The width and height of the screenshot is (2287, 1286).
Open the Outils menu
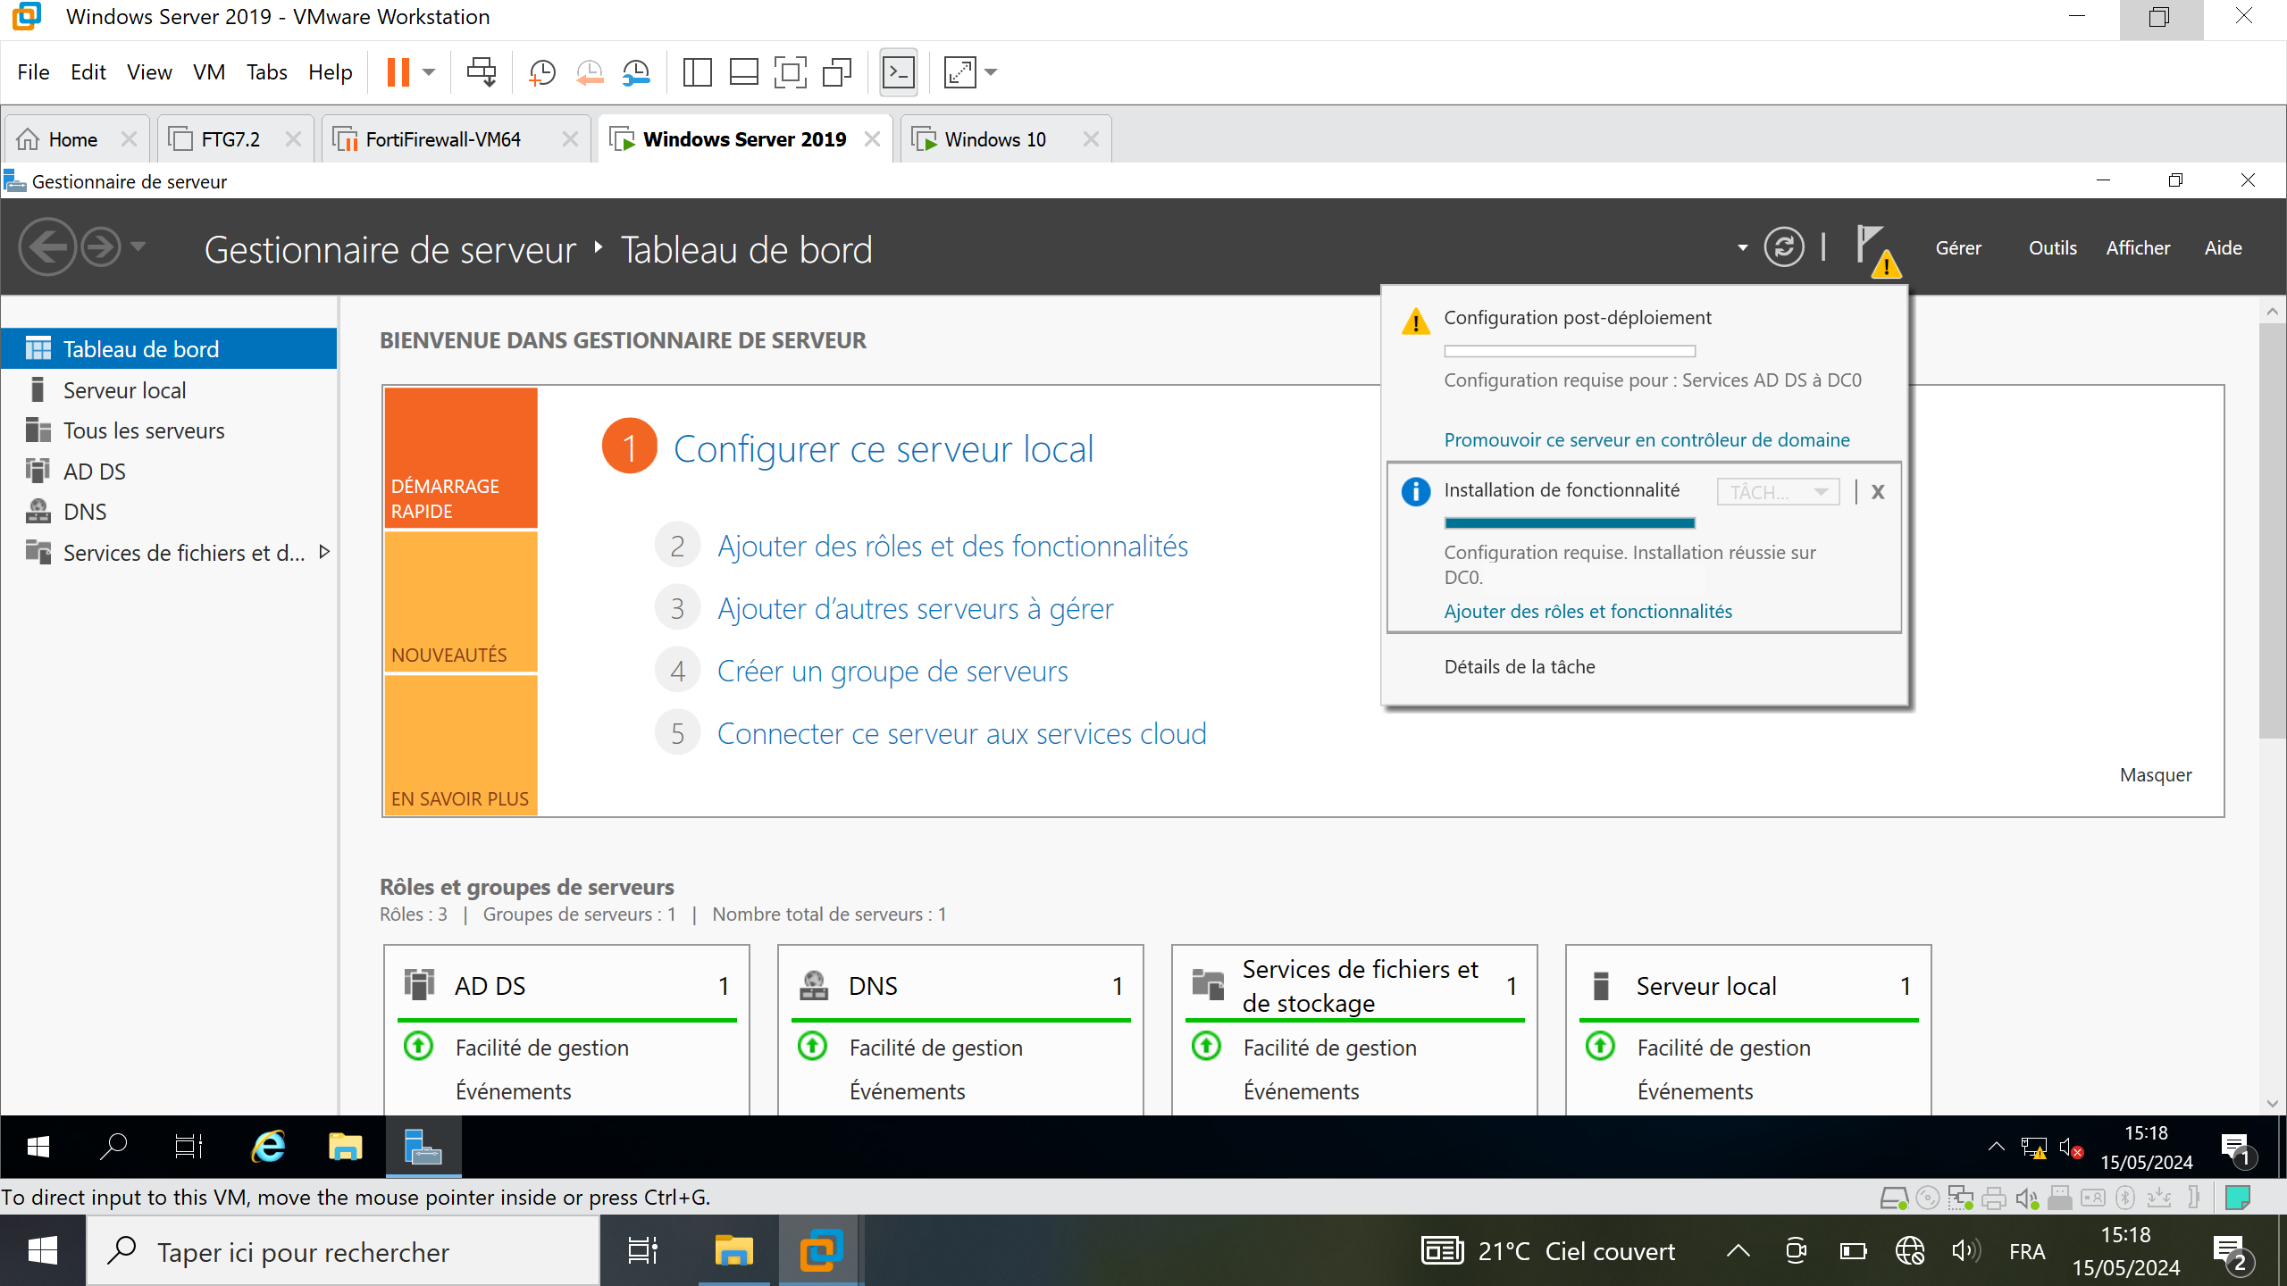click(x=2052, y=248)
